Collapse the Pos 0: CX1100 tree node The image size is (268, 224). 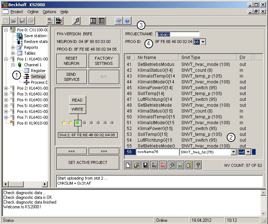6,30
